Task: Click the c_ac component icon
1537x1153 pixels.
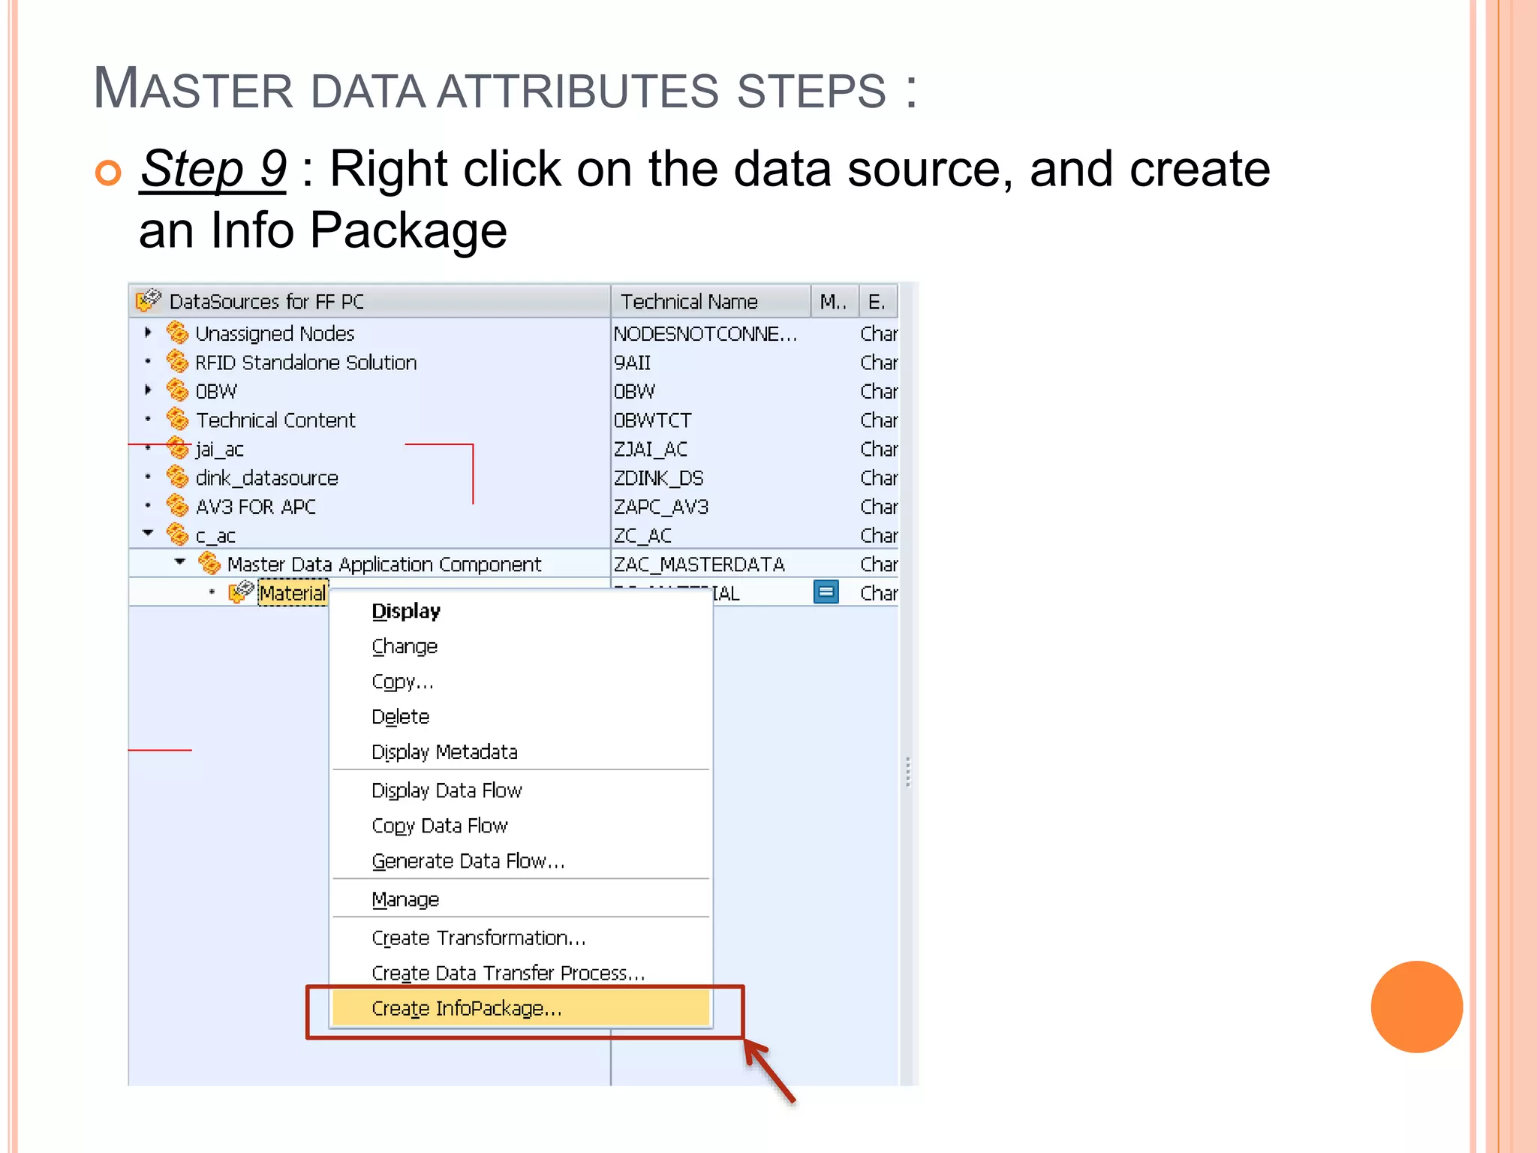Action: click(x=177, y=534)
